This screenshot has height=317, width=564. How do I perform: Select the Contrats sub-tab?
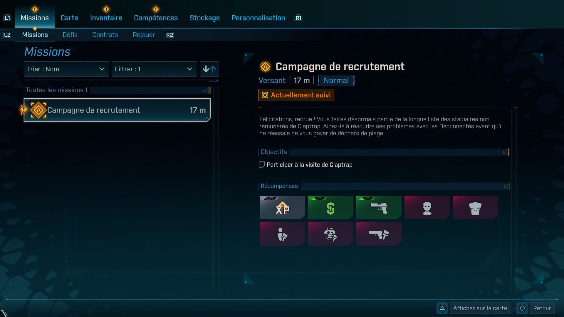105,35
